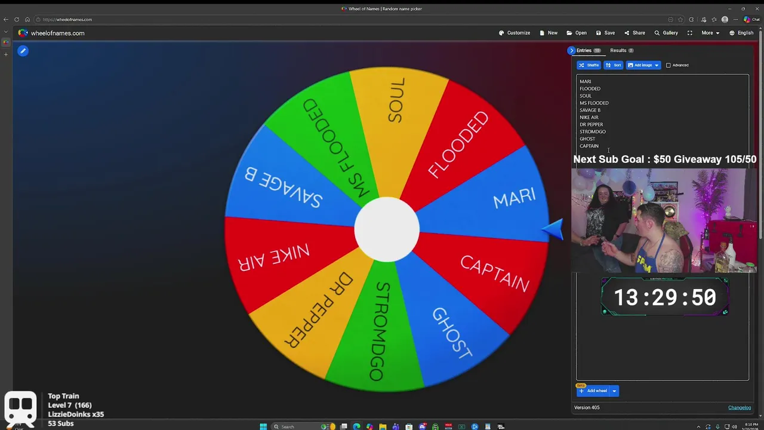Viewport: 764px width, 430px height.
Task: Shuffle the entries
Action: (589, 65)
